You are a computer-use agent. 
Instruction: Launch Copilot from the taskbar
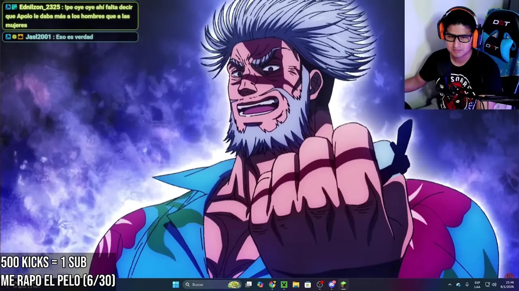point(260,285)
